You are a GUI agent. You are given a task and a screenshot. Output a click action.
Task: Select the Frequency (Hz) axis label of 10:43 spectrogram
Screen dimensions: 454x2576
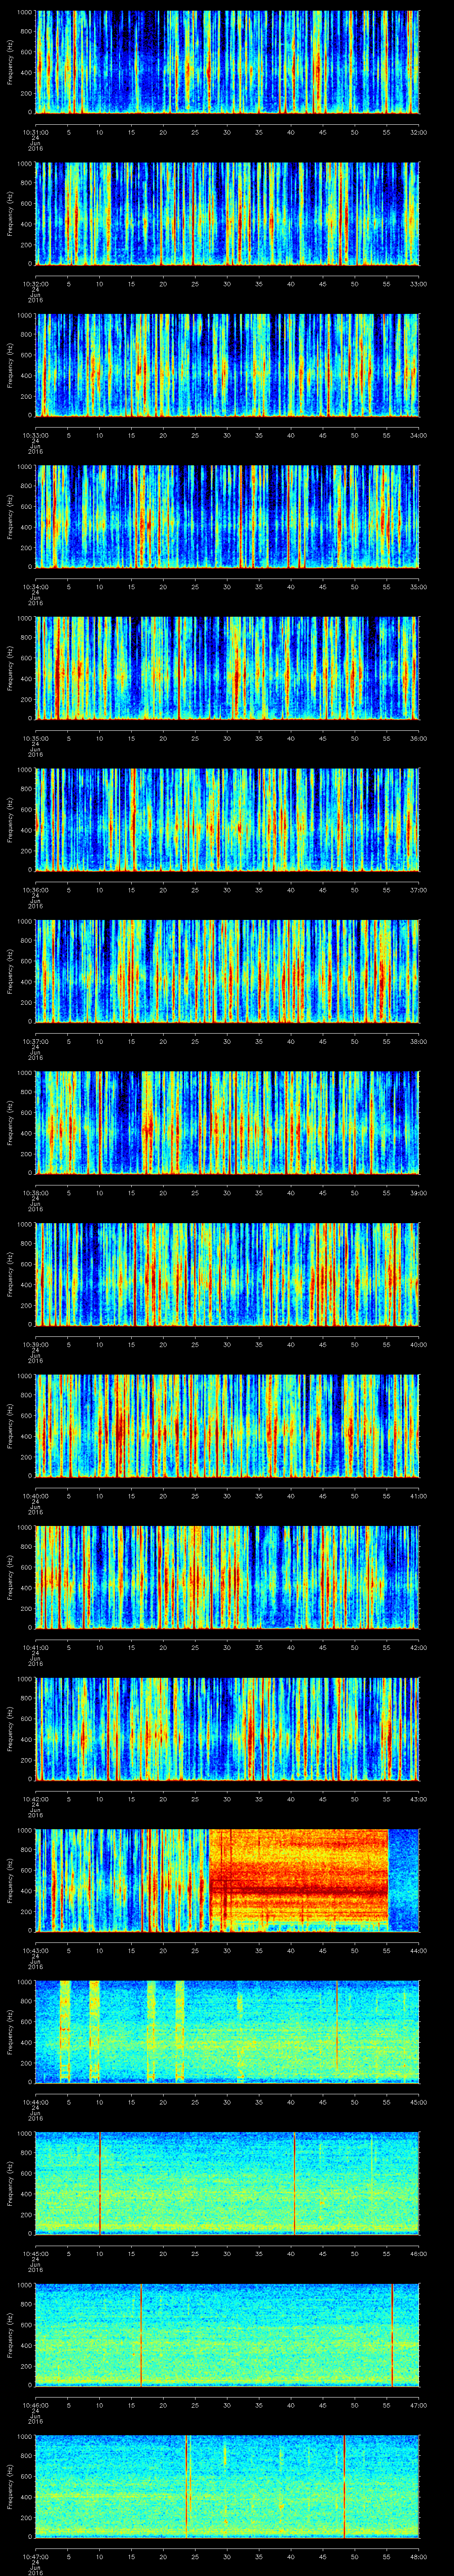10,1880
